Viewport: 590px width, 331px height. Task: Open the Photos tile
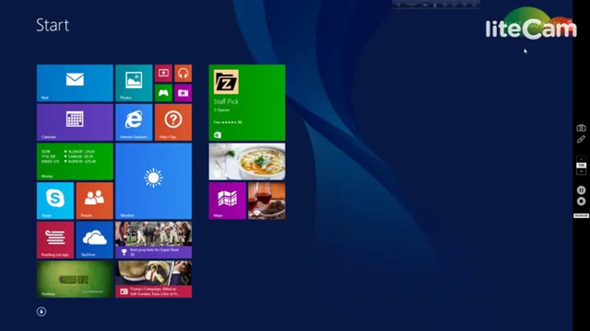pyautogui.click(x=134, y=83)
